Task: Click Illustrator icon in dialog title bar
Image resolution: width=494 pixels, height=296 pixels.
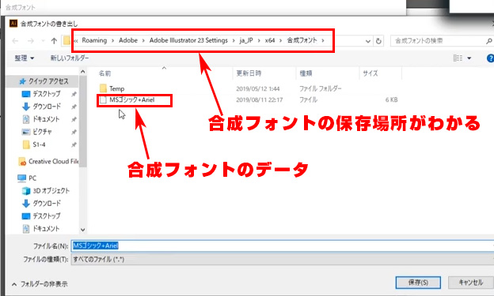Action: [x=13, y=23]
